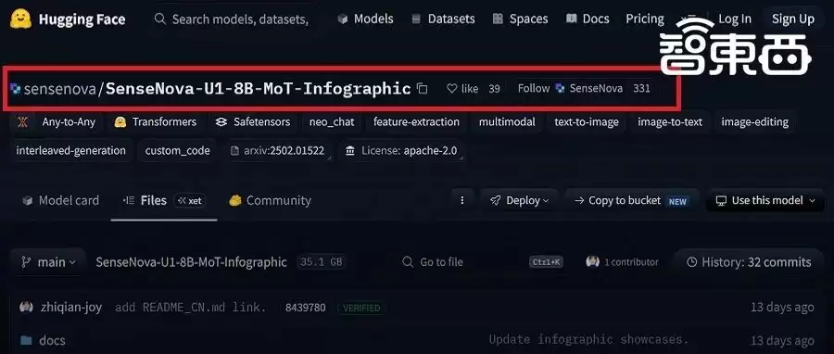The width and height of the screenshot is (834, 354).
Task: Click the VERIFIED commit badge
Action: (361, 308)
